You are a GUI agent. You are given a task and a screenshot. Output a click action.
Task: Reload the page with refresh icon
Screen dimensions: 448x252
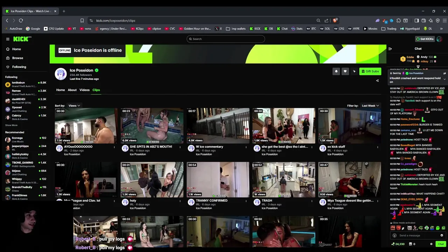click(21, 21)
